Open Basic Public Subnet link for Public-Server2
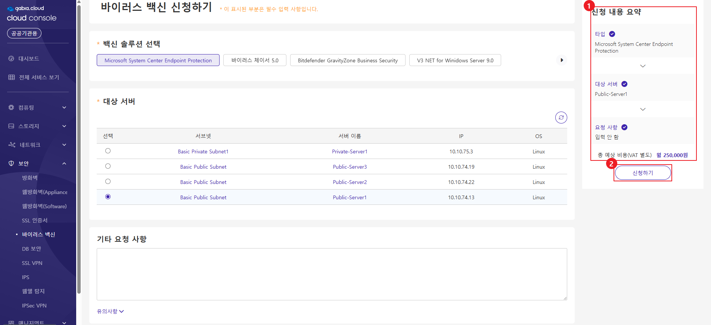 [x=203, y=182]
